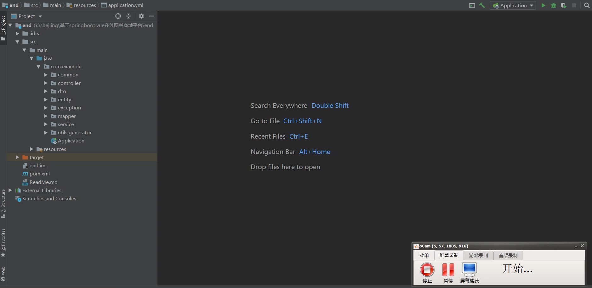592x288 pixels.
Task: Toggle the 1: Project side tool tab
Action: pos(3,28)
